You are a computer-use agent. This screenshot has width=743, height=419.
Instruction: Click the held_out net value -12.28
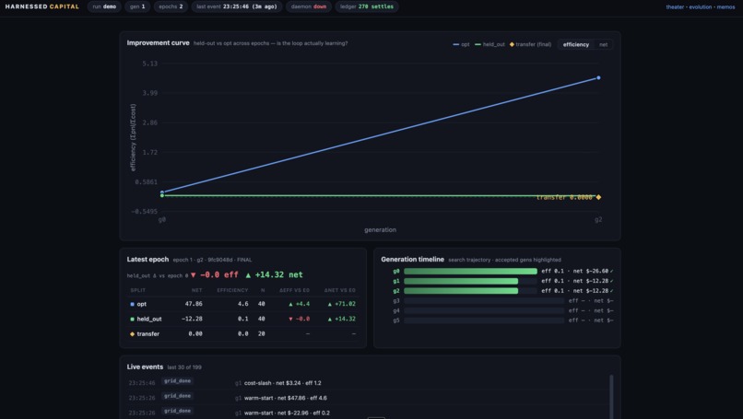tap(192, 320)
